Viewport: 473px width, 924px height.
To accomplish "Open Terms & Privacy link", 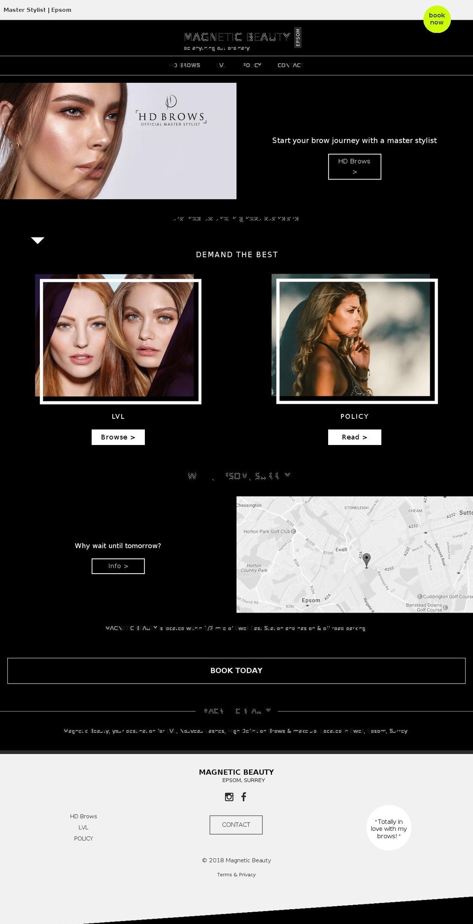I will (236, 875).
